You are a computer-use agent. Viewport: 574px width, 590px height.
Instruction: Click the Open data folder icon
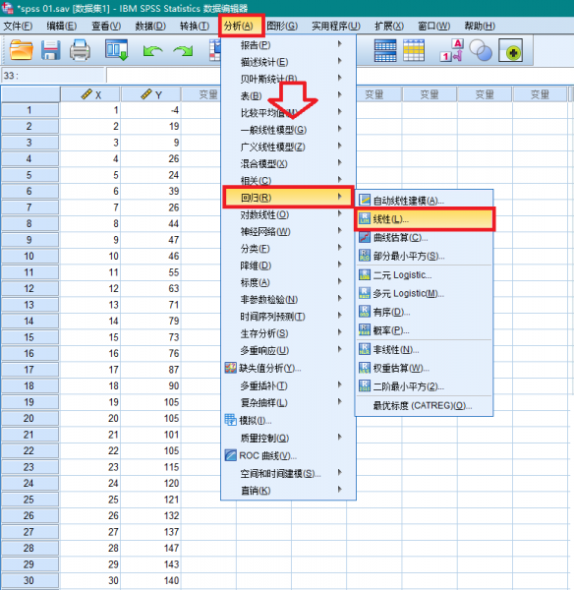pos(21,50)
